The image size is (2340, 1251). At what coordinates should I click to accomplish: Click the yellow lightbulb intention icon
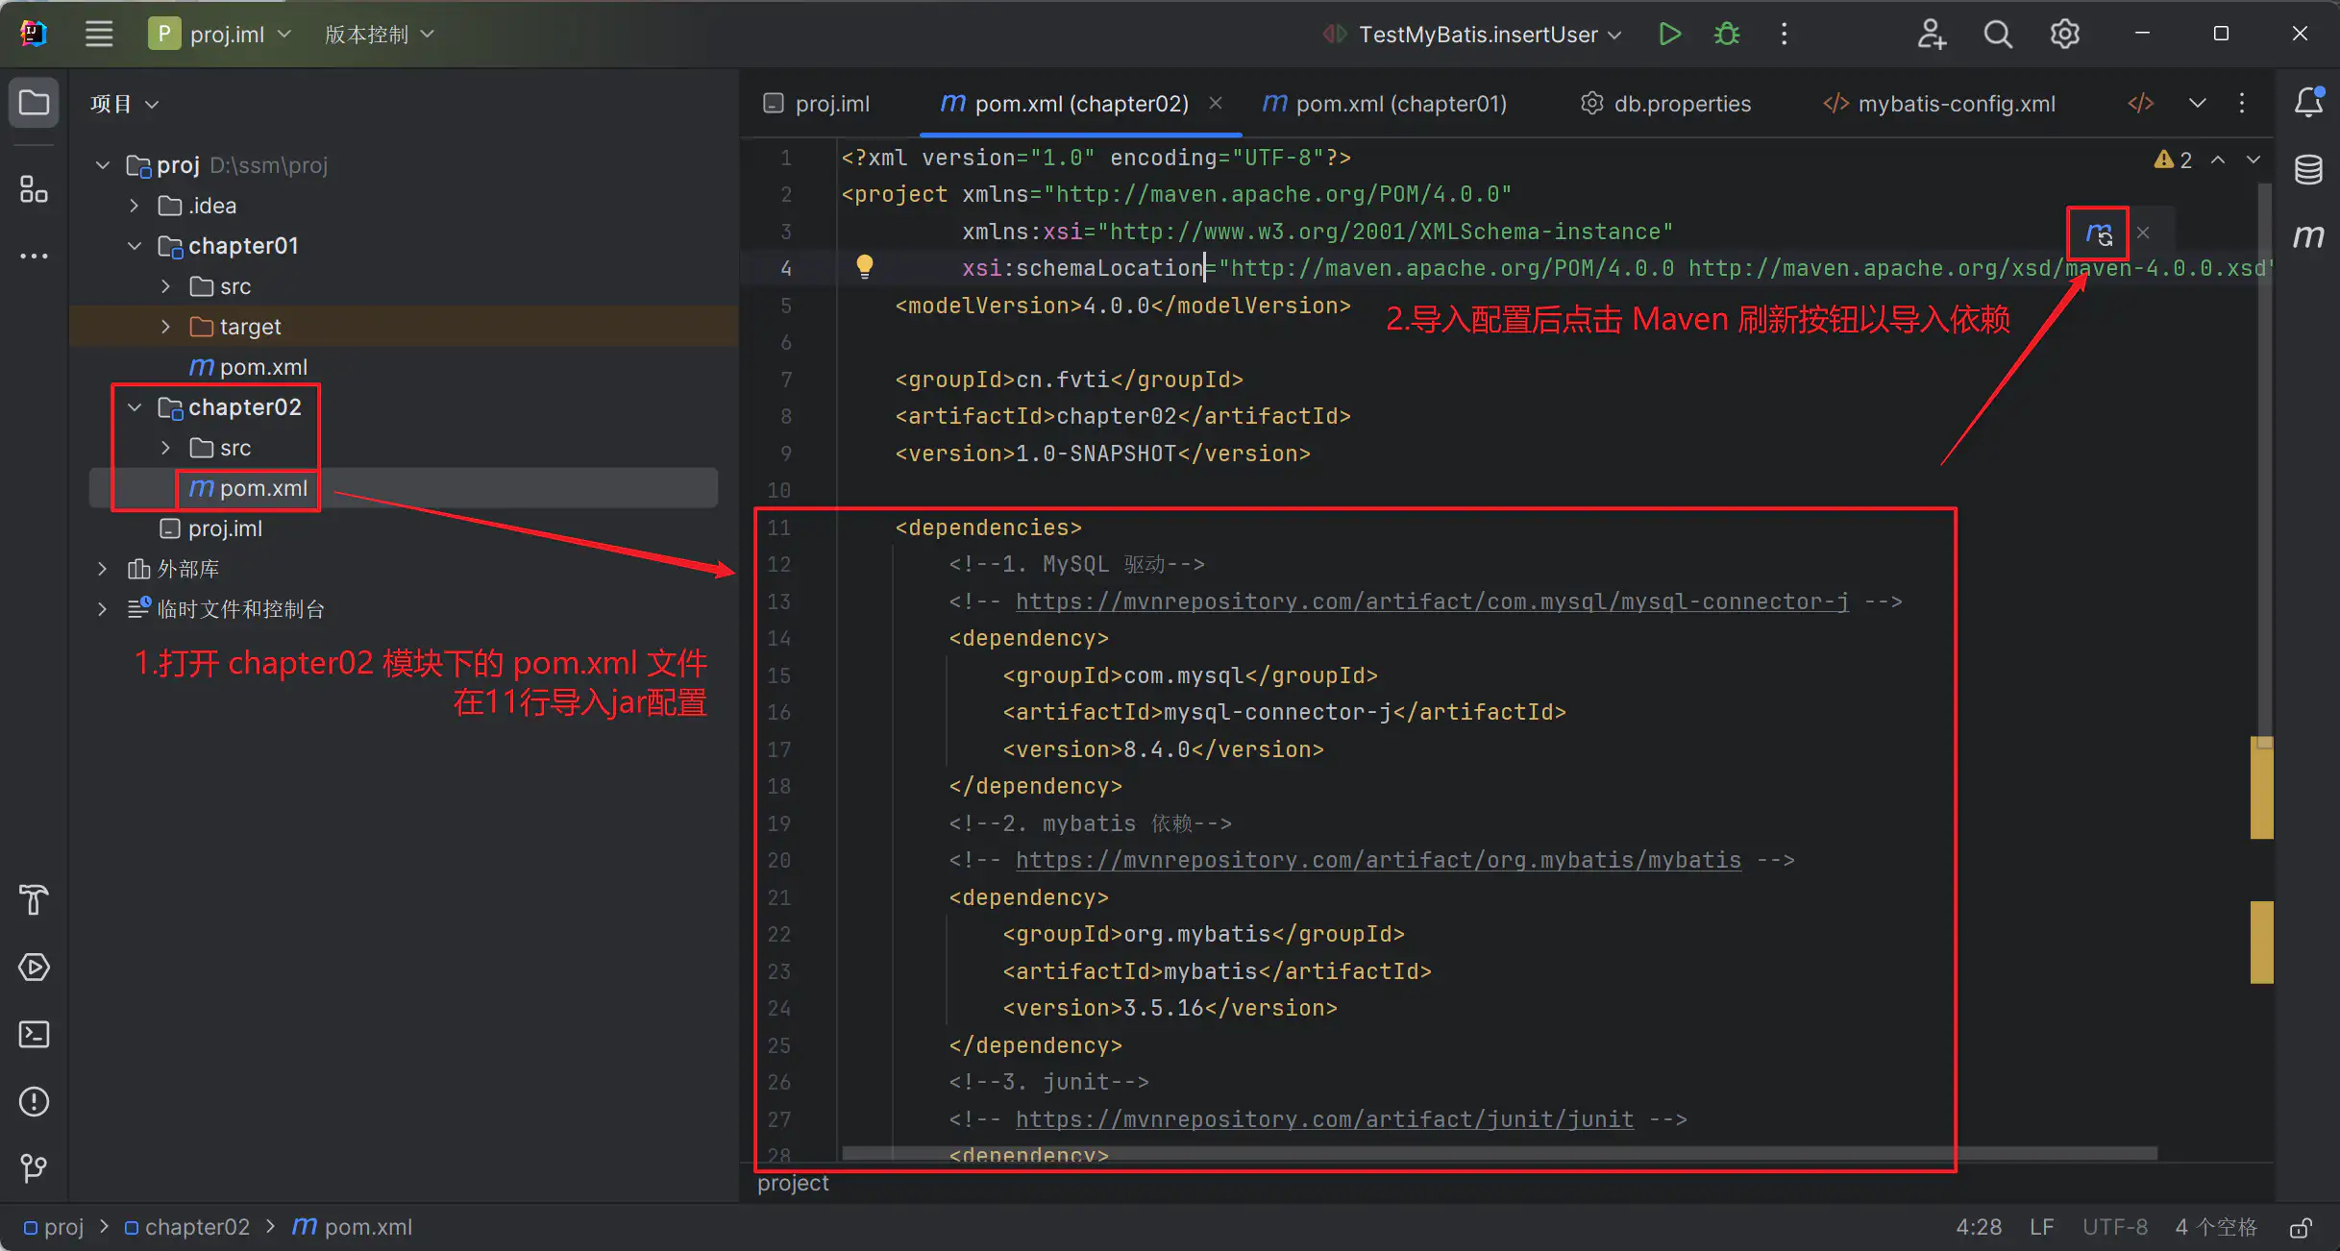(865, 266)
